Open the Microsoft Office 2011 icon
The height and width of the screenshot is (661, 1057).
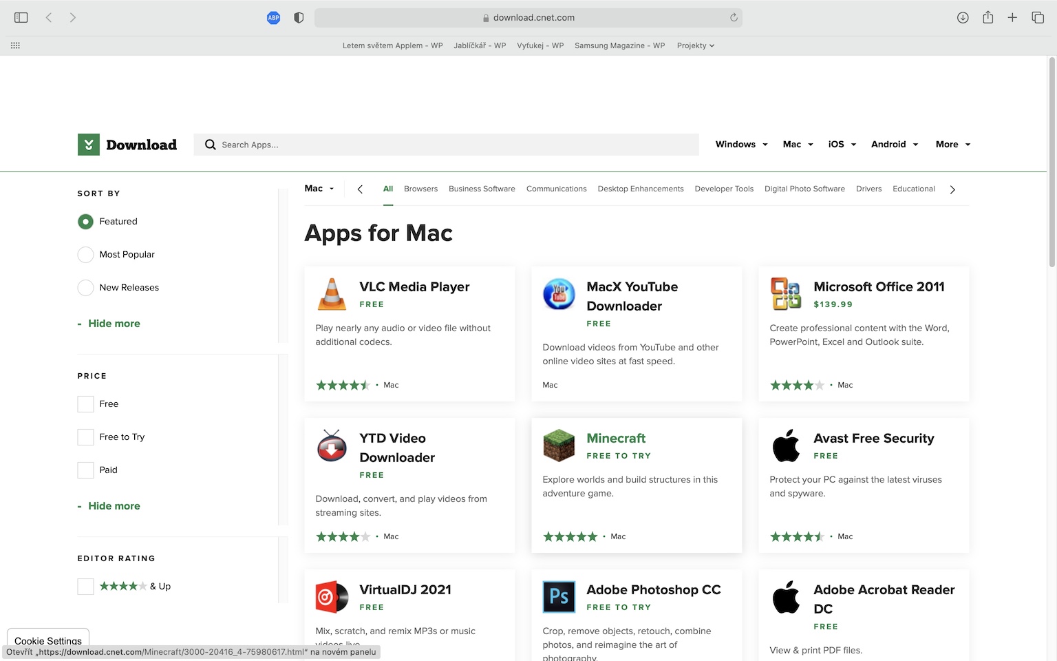[786, 294]
